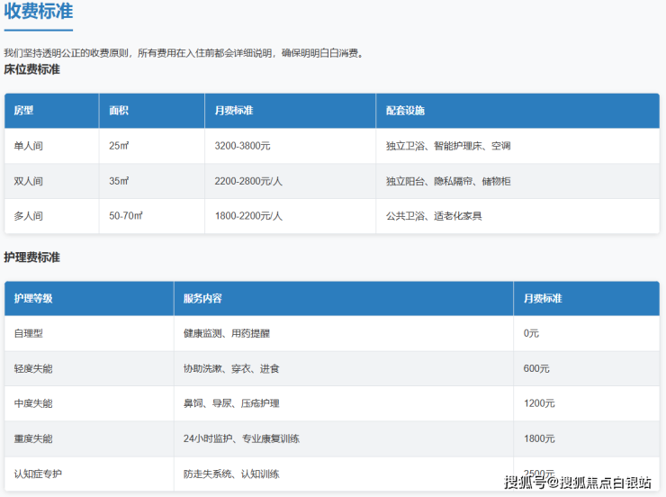
Task: Select the 单人间 room type cell
Action: [x=28, y=146]
